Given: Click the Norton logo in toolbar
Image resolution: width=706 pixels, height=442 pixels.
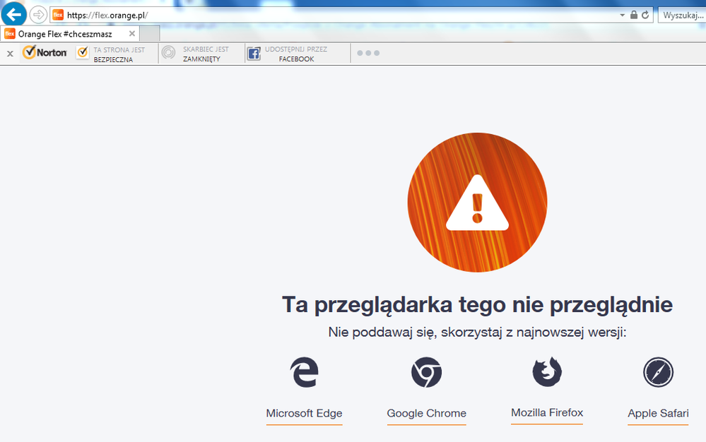Looking at the screenshot, I should pos(45,53).
